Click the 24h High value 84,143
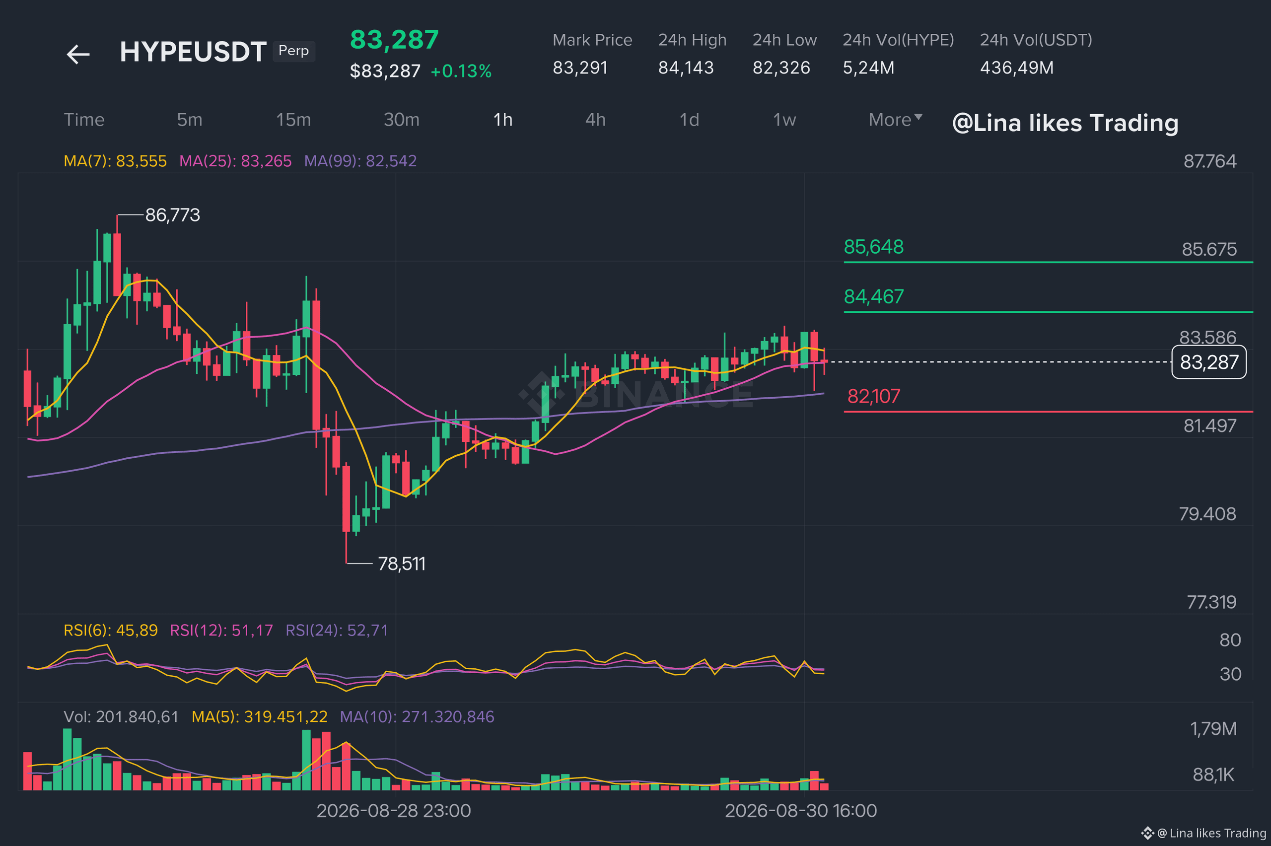This screenshot has width=1271, height=846. [686, 68]
